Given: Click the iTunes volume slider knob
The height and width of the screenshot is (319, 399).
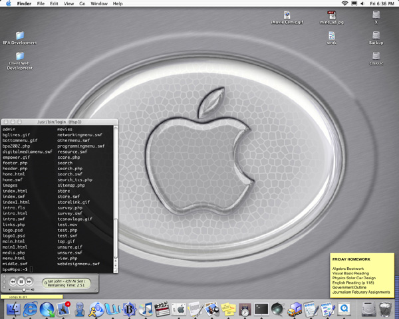Looking at the screenshot, I should point(24,290).
